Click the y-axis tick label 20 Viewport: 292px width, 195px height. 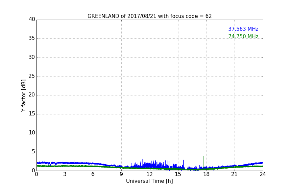point(32,95)
